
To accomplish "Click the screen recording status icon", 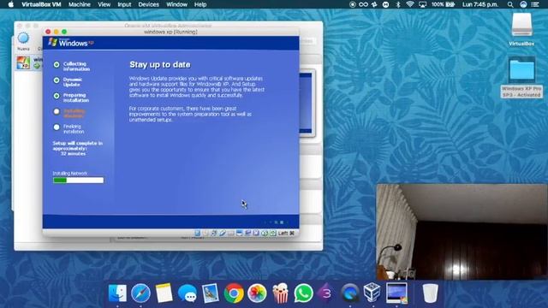I will [x=352, y=4].
